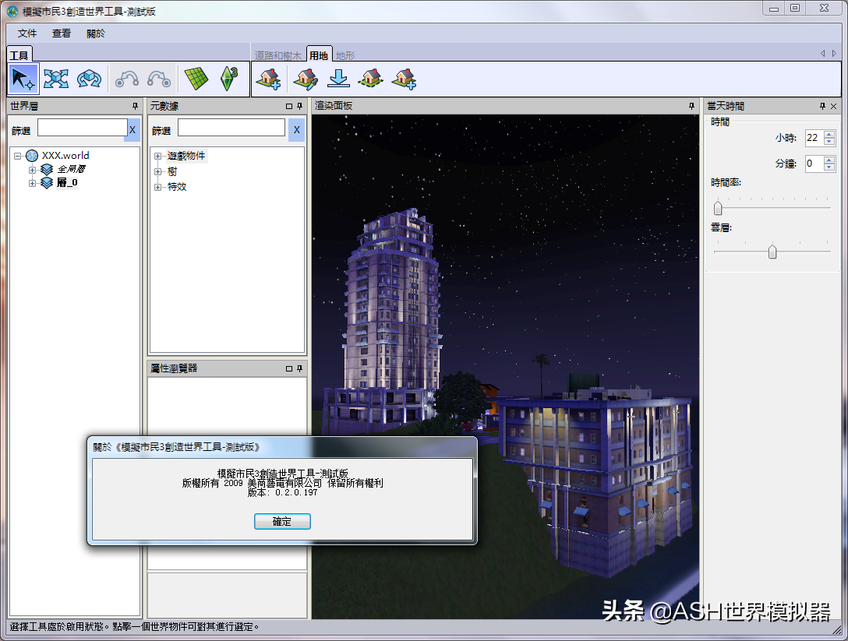Viewport: 848px width, 641px height.
Task: Activate the rotate object tool
Action: click(x=89, y=79)
